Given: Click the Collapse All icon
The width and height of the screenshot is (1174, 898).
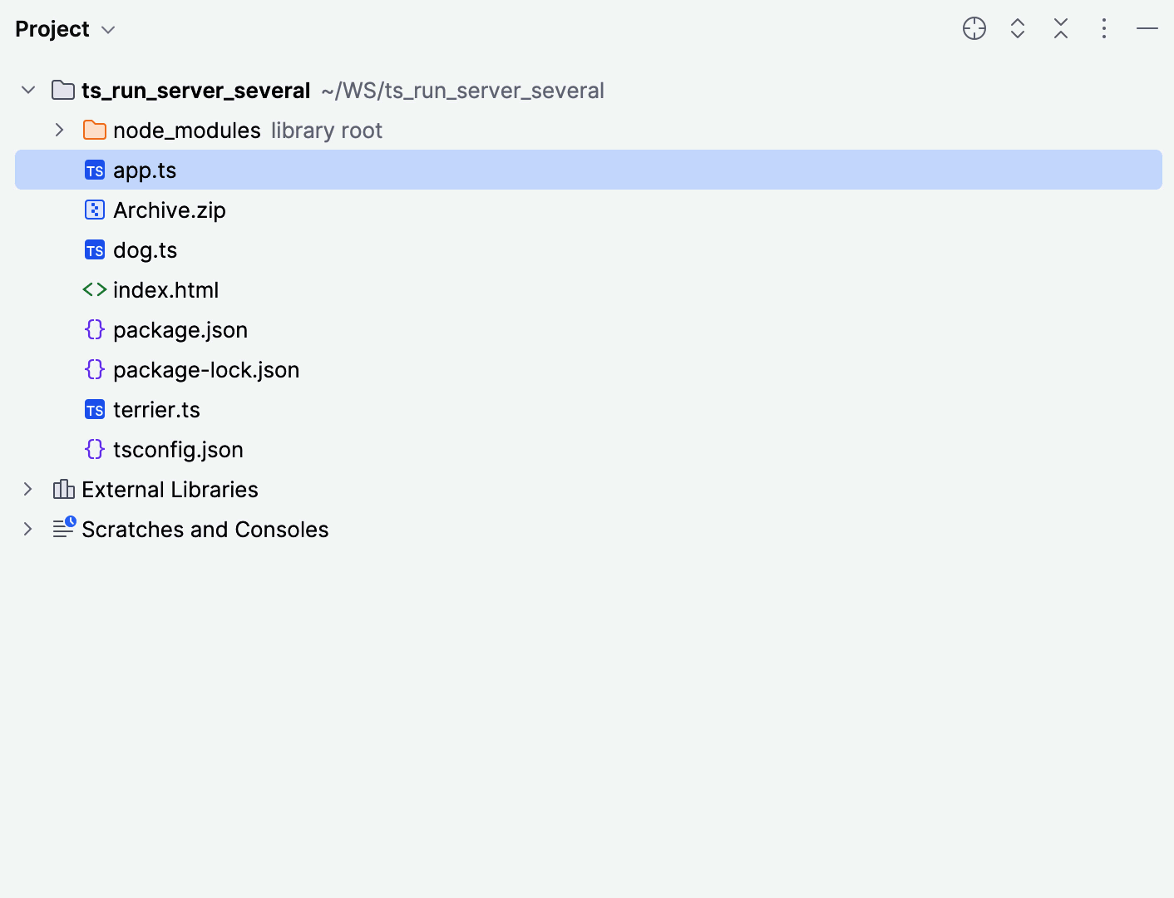Looking at the screenshot, I should coord(1060,28).
